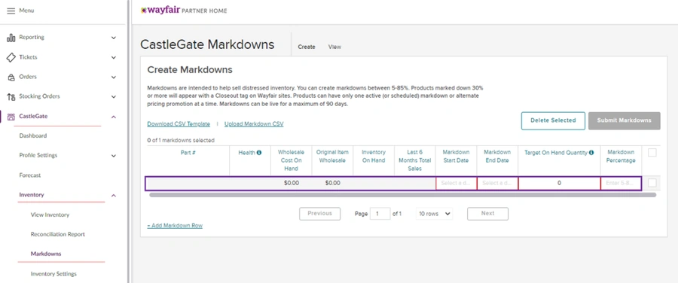Click the Orders bag icon

tap(11, 78)
